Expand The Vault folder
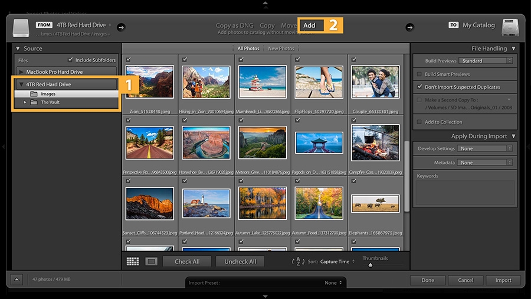This screenshot has height=299, width=531. click(25, 102)
